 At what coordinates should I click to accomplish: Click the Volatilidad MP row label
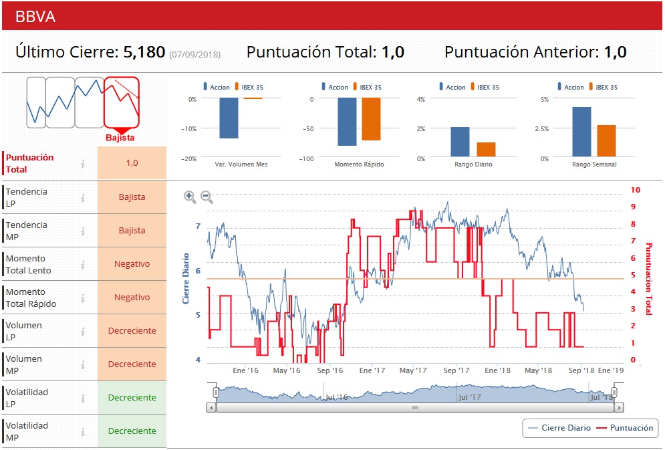(27, 431)
